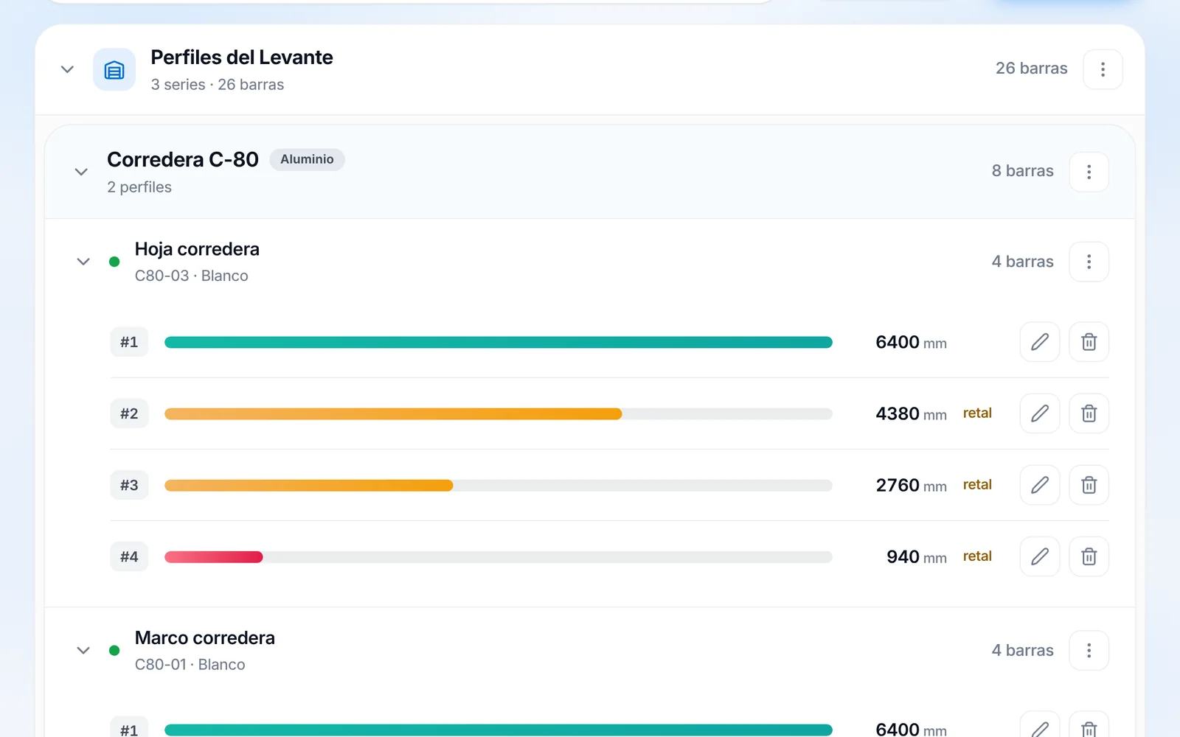The width and height of the screenshot is (1180, 737).
Task: Click the 4380 mm orange length bar
Action: [393, 413]
